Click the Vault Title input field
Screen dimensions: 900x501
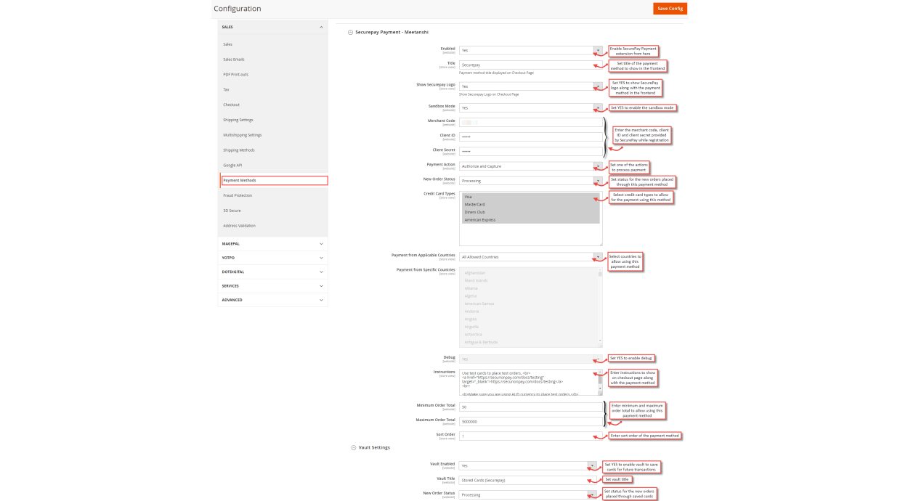(527, 480)
